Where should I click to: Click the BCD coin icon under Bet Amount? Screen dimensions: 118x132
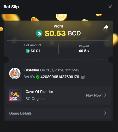click(x=28, y=51)
